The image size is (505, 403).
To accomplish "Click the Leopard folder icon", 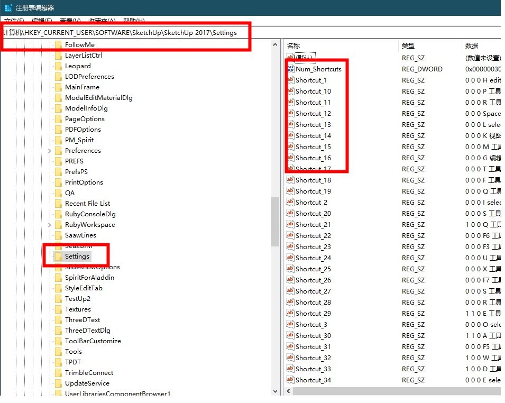I will click(58, 66).
